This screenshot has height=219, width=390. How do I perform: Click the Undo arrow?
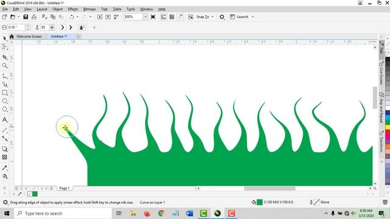click(72, 17)
